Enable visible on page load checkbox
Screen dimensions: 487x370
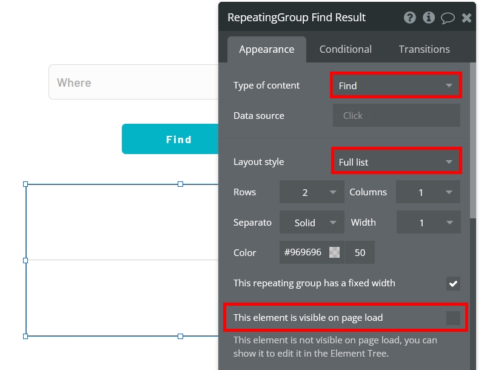pos(453,318)
